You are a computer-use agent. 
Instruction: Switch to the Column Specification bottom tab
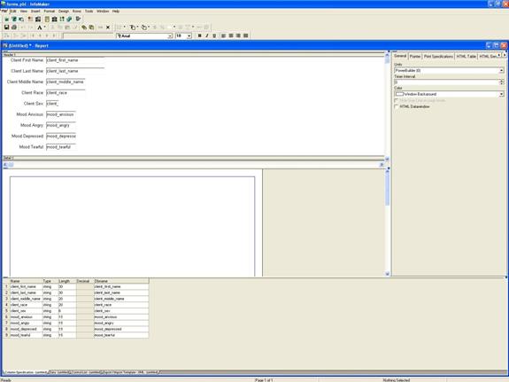[26, 372]
